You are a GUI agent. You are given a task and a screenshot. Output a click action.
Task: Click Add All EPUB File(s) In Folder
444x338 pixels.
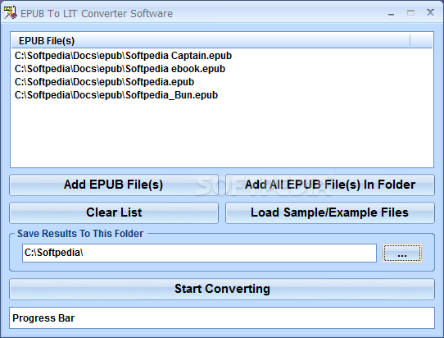(330, 185)
